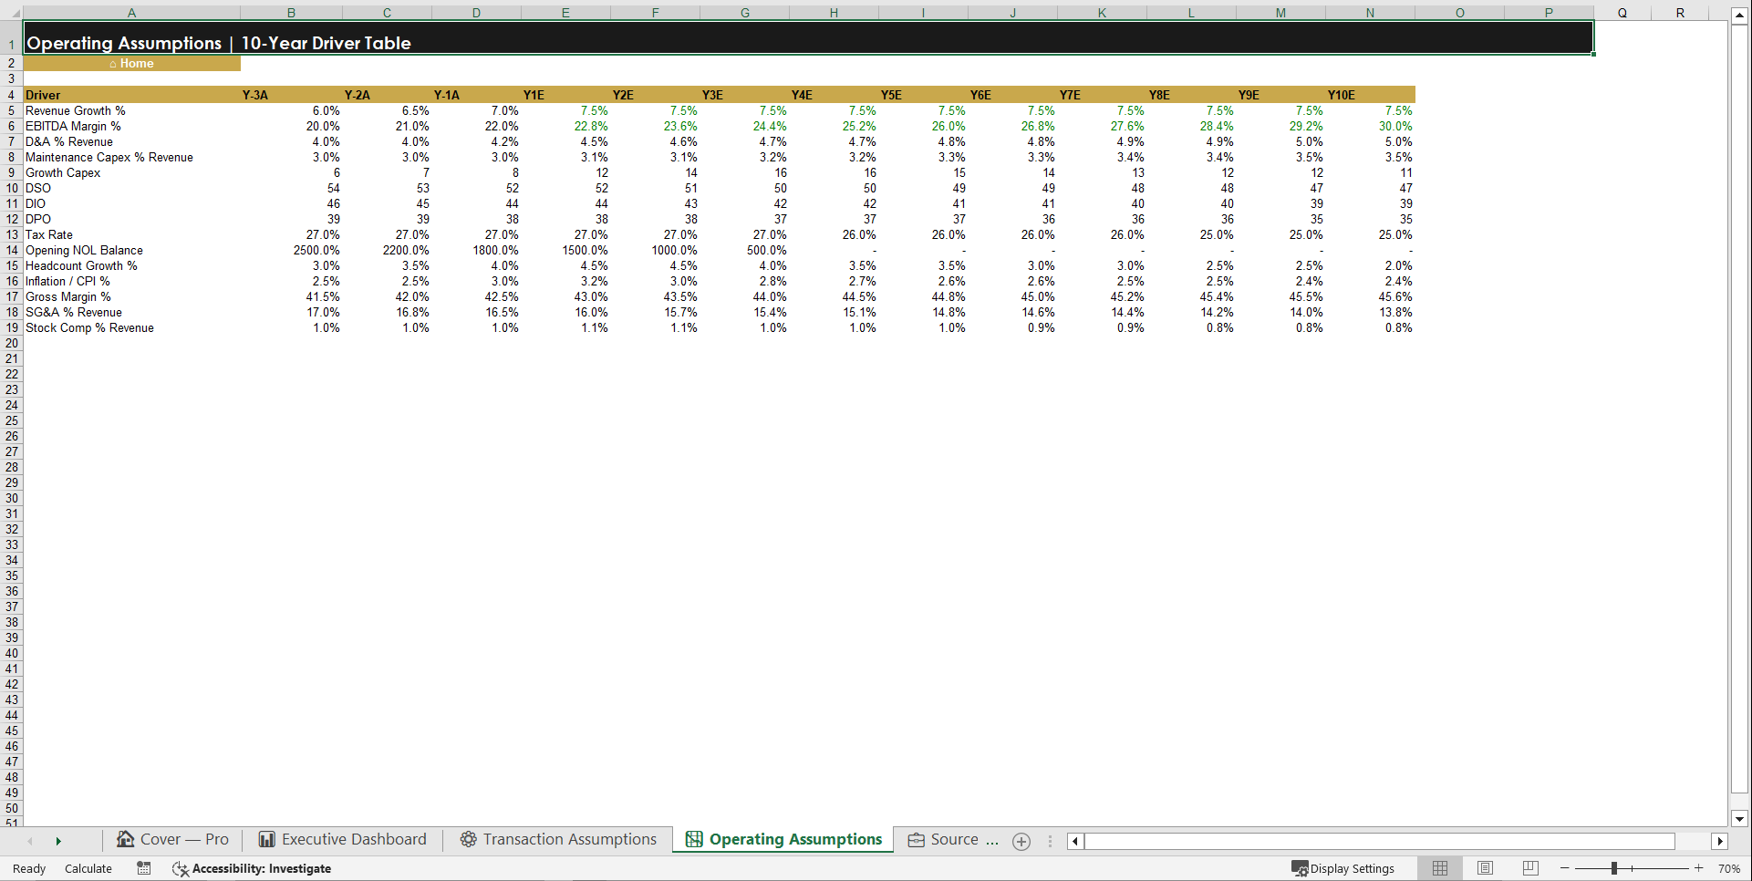The width and height of the screenshot is (1752, 881).
Task: Click previous sheet navigation arrow
Action: tap(30, 842)
